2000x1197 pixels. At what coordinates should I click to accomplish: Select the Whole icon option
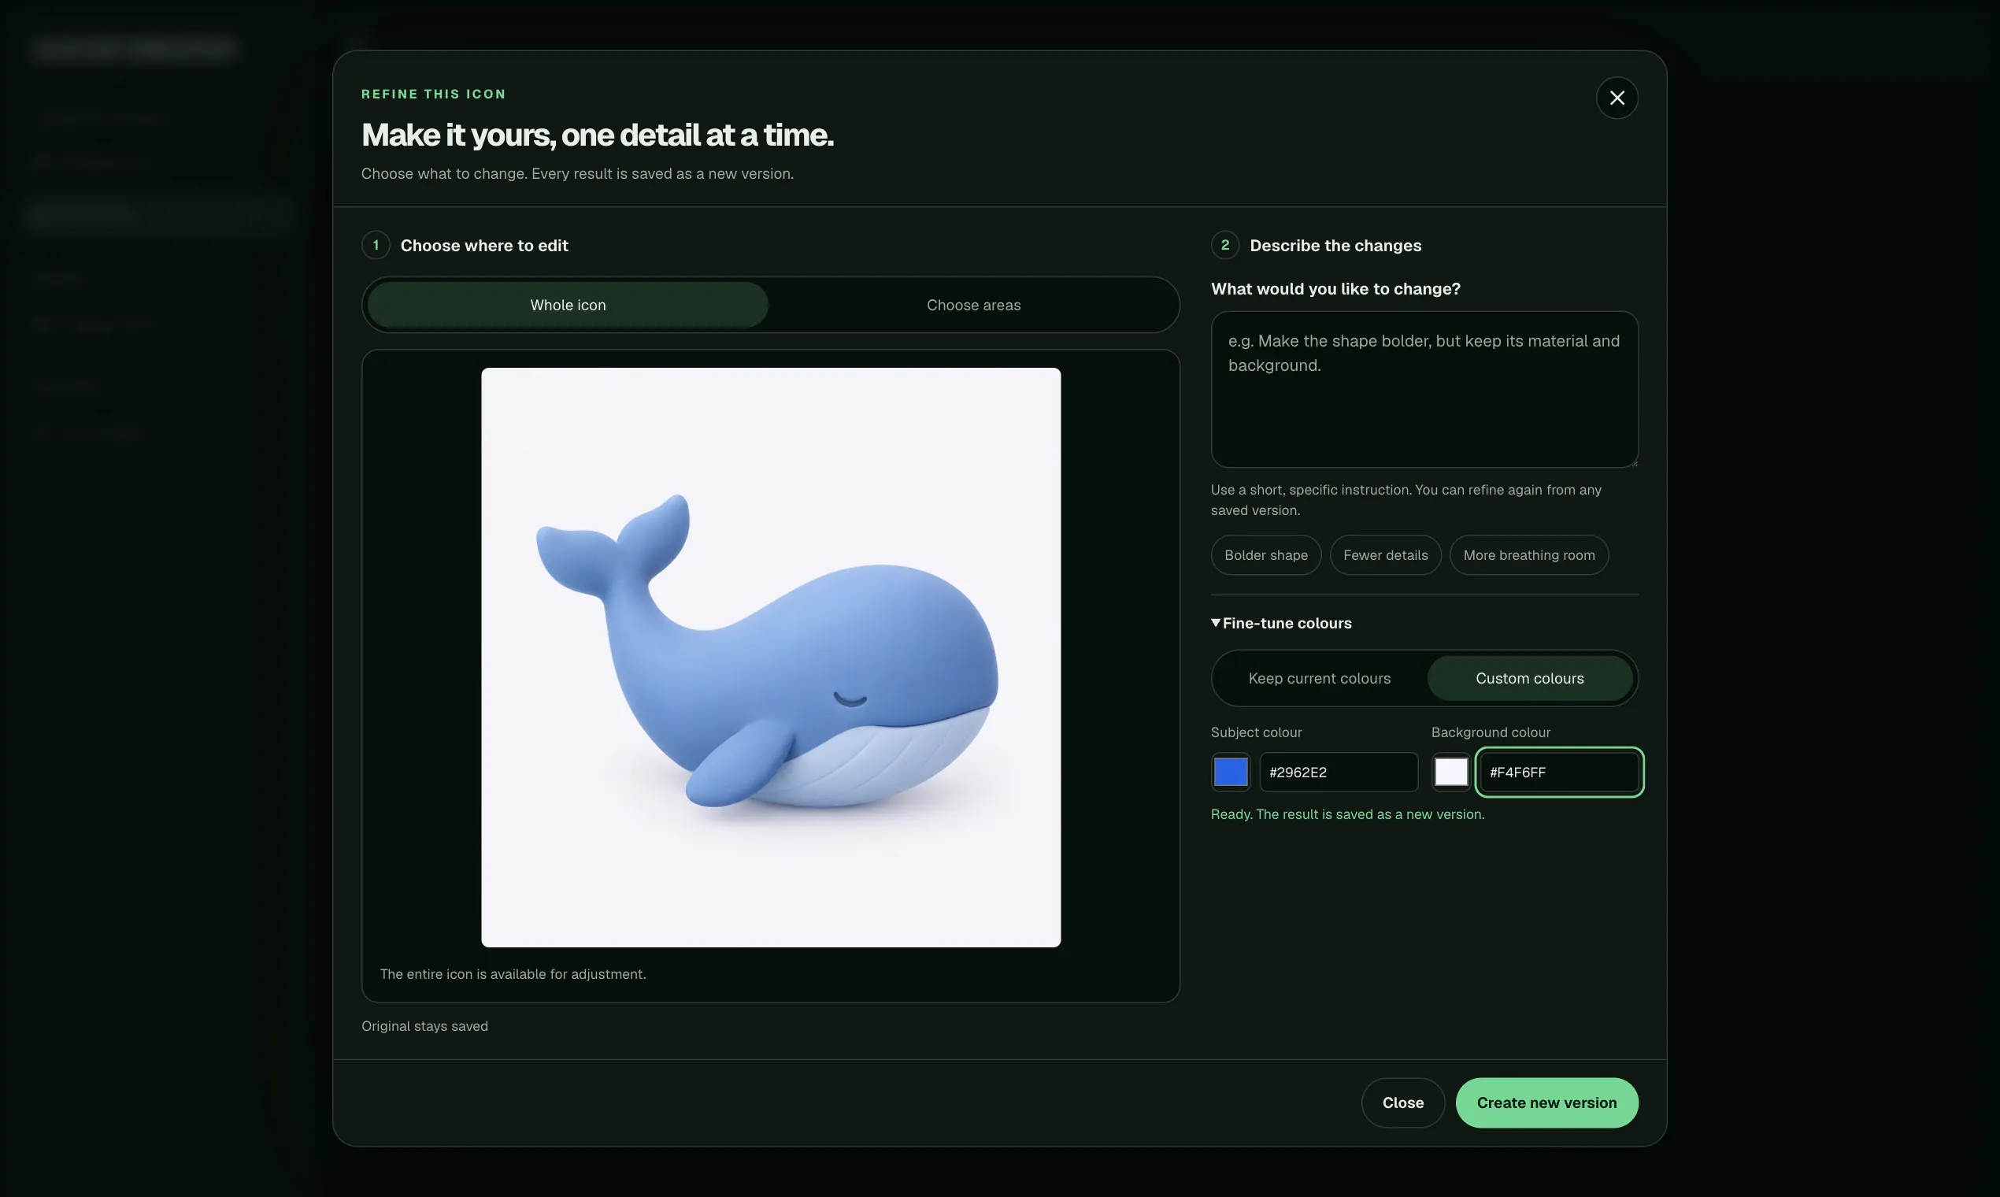click(x=568, y=305)
